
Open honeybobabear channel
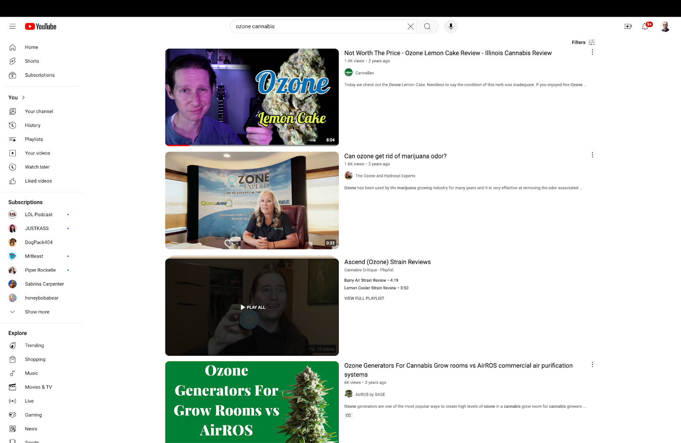point(42,298)
